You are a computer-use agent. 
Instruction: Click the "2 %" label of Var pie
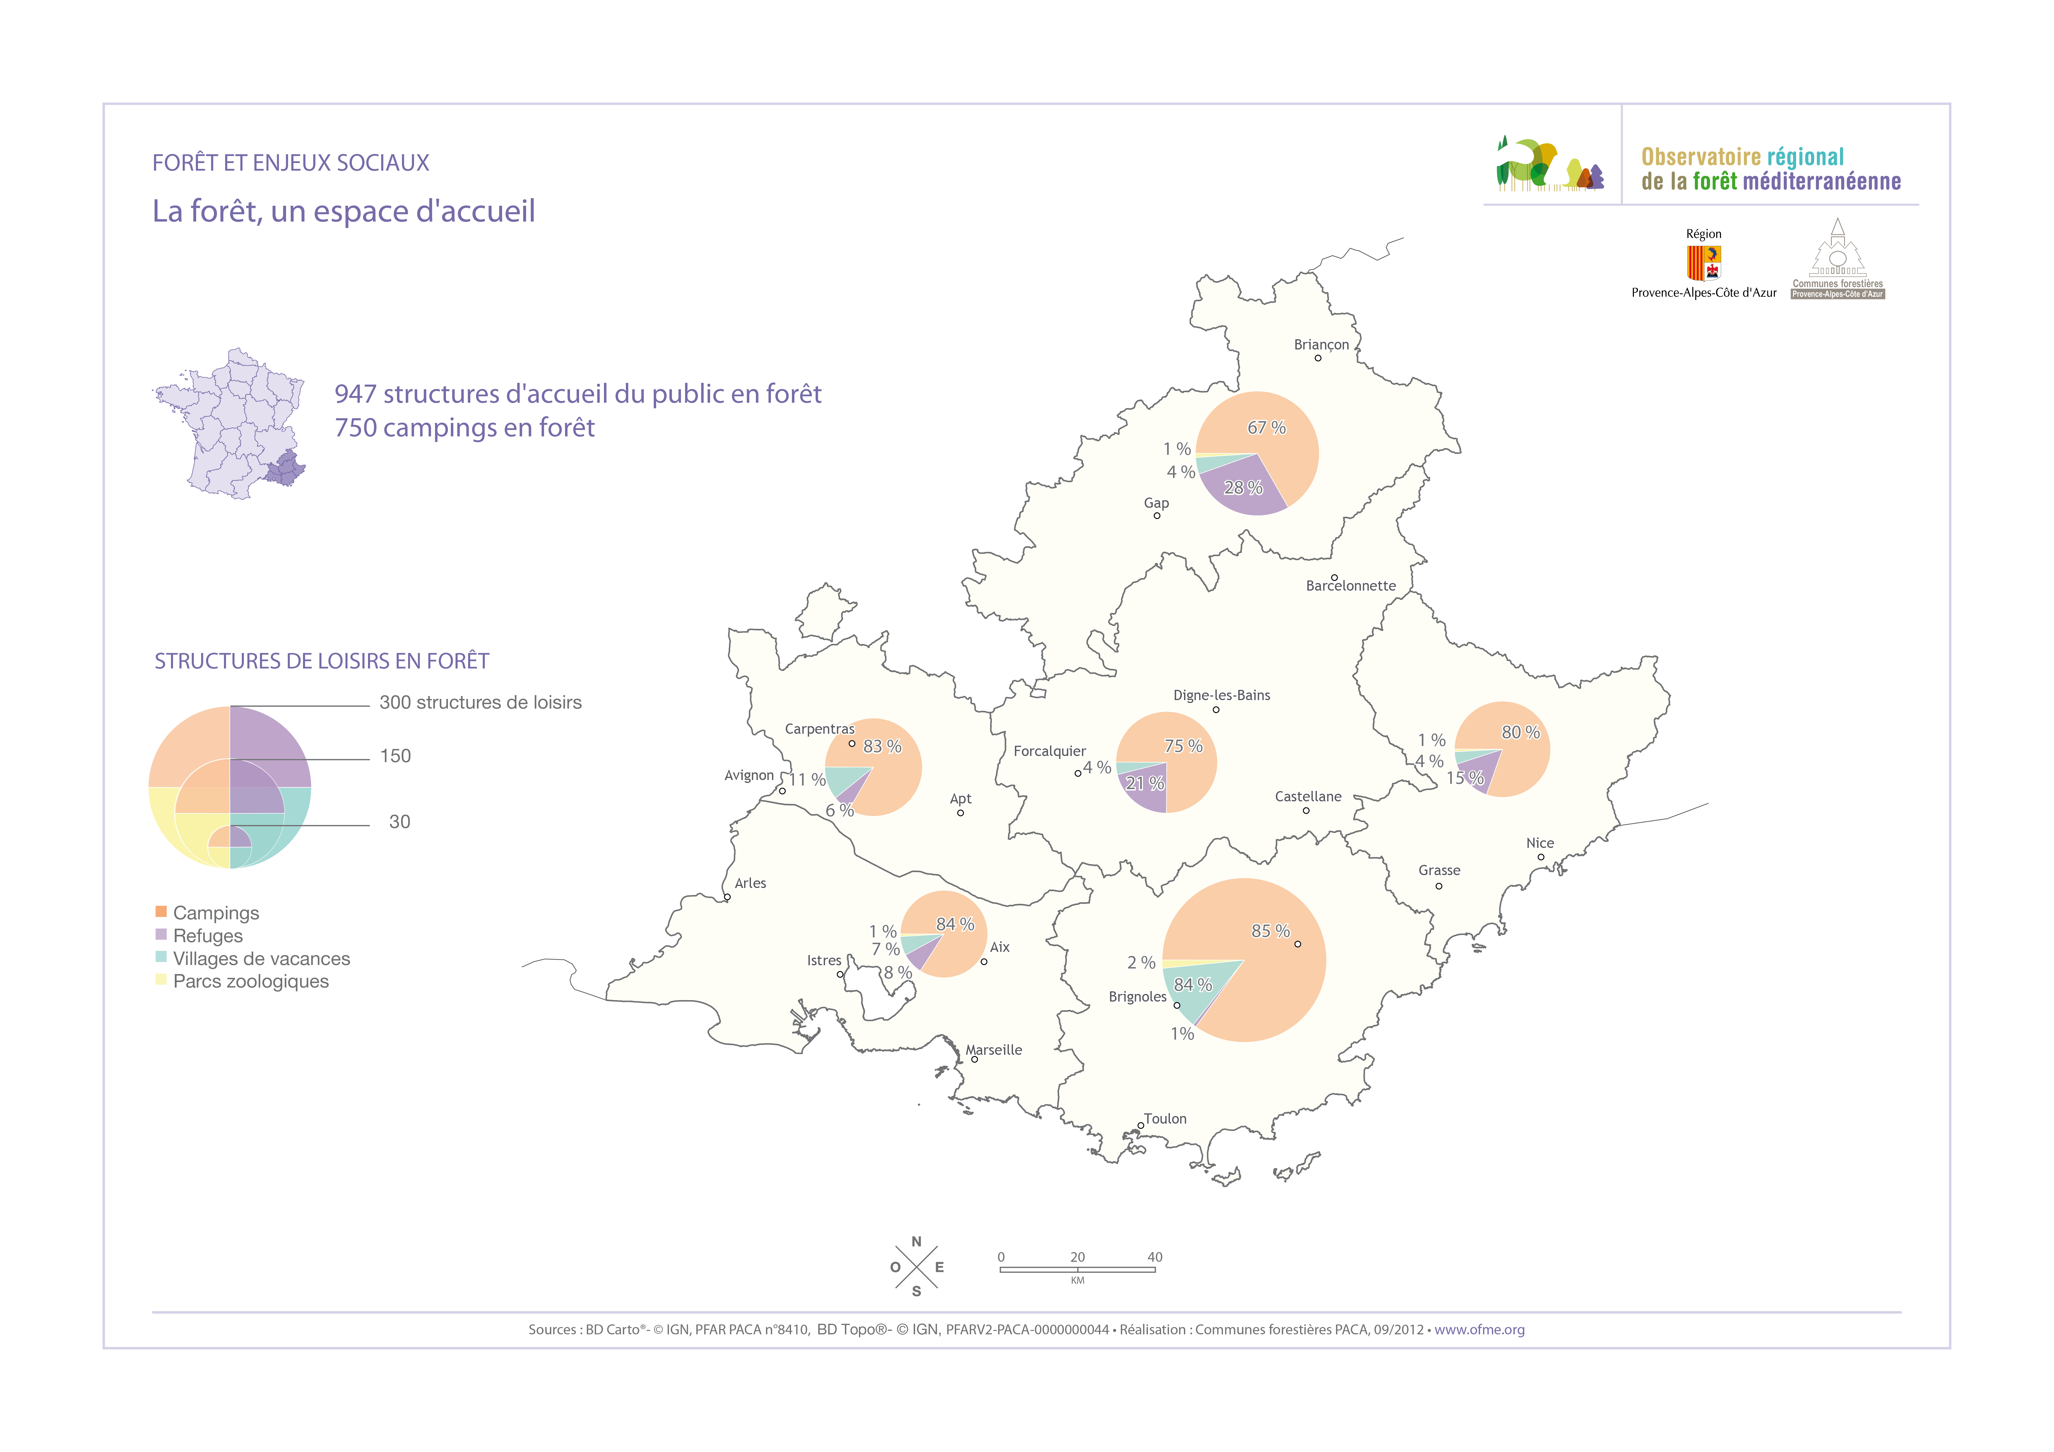pyautogui.click(x=1141, y=963)
